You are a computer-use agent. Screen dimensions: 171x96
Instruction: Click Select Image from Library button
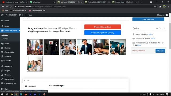(x=103, y=33)
